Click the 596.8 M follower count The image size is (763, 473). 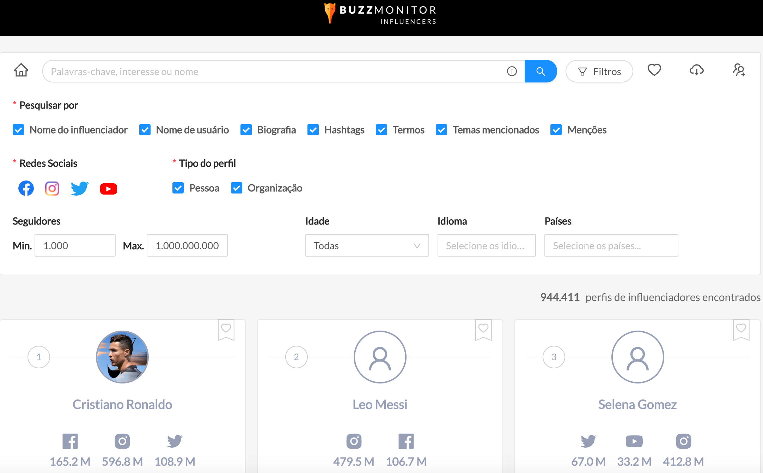pos(122,461)
